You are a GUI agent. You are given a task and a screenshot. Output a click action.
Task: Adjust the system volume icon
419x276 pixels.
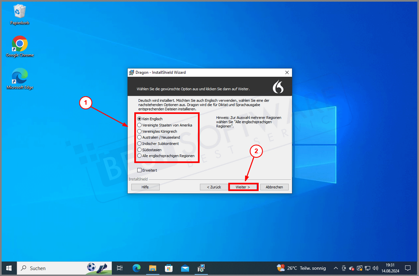pyautogui.click(x=375, y=268)
